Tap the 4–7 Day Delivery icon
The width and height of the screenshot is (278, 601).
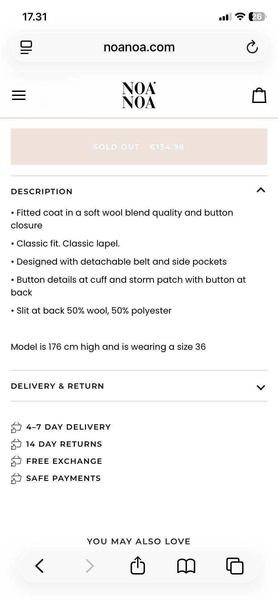[x=16, y=427]
